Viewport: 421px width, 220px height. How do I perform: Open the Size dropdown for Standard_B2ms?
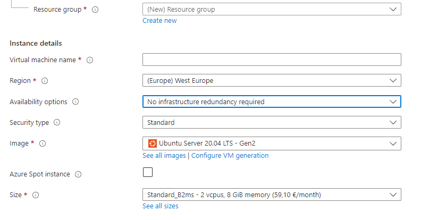click(x=271, y=195)
